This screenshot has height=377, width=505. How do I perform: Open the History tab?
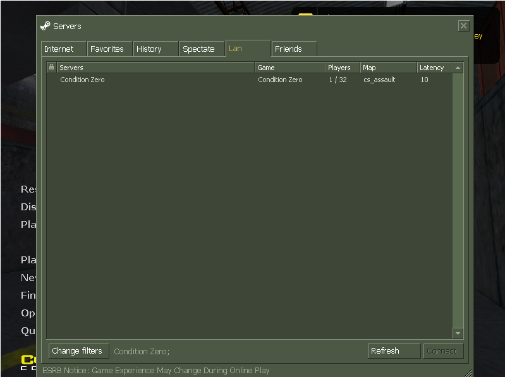[x=155, y=49]
